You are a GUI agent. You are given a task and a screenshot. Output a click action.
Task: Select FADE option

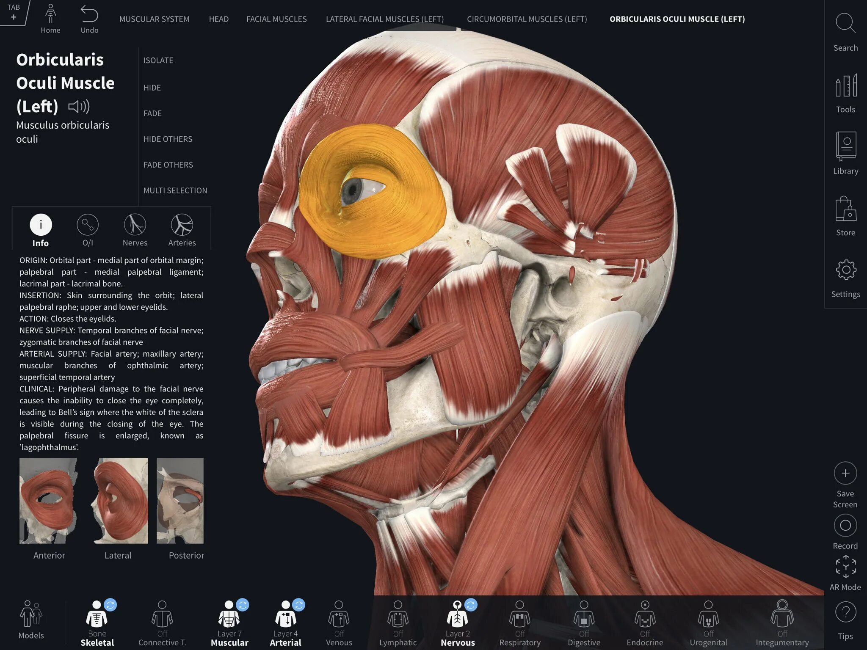(152, 113)
